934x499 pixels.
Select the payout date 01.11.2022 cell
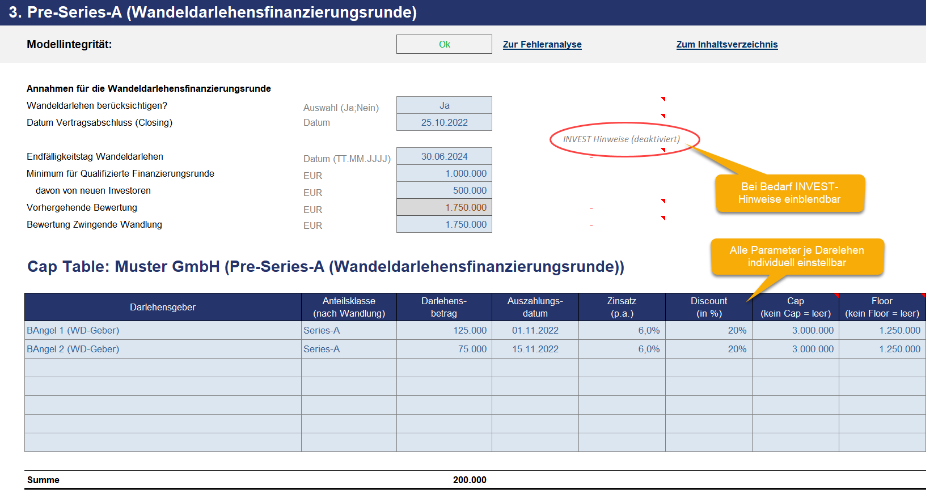(535, 330)
